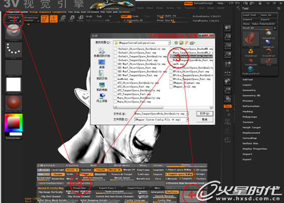Adjust the Z Intensity slider

point(134,20)
